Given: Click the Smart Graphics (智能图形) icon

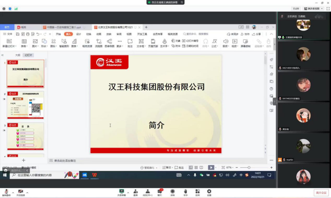Looking at the screenshot, I should tap(64, 41).
